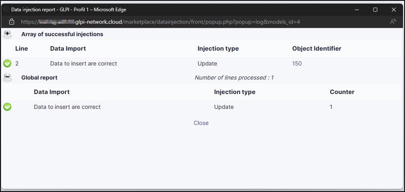This screenshot has height=192, width=405.
Task: Open object identifier 150 link
Action: tap(297, 63)
